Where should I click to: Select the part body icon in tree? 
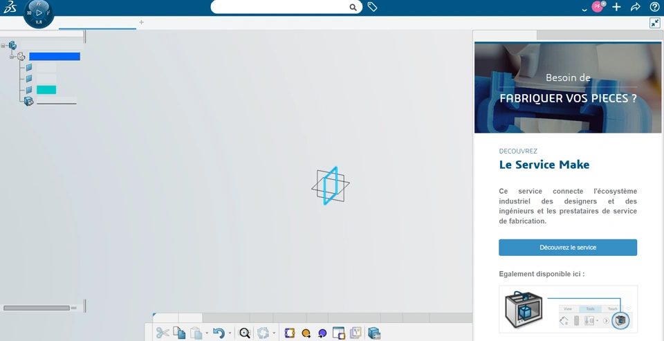29,101
